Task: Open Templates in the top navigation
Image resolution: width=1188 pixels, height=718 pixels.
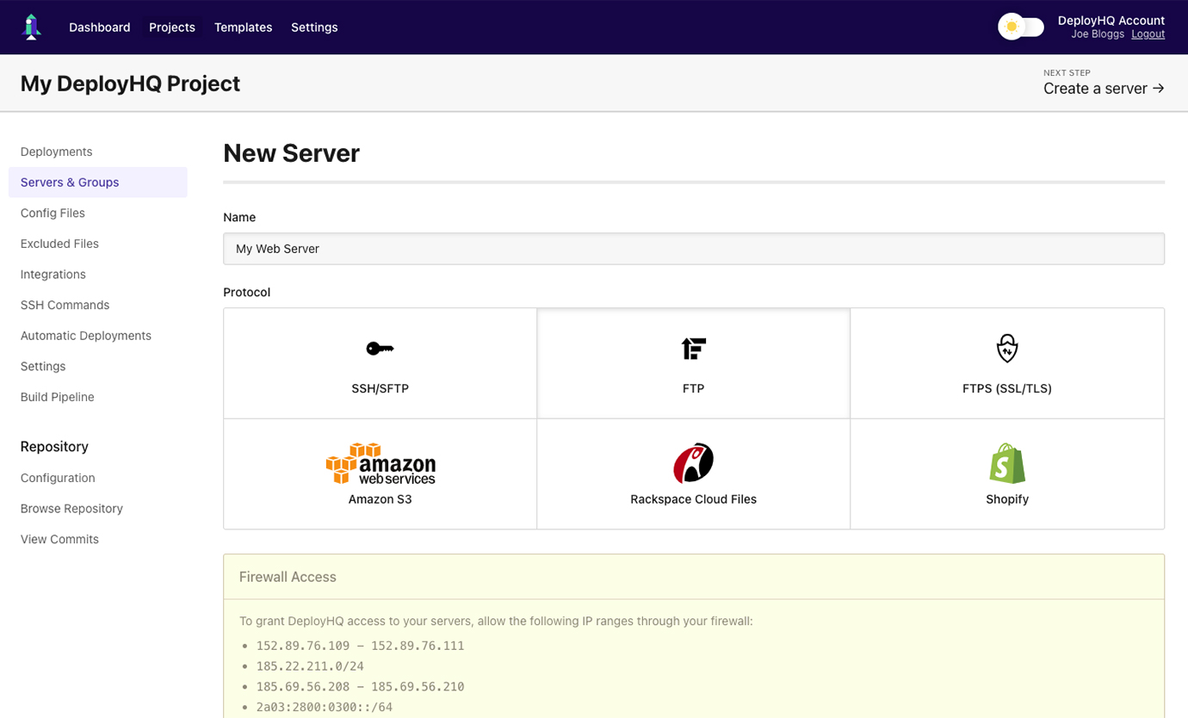Action: click(x=243, y=28)
